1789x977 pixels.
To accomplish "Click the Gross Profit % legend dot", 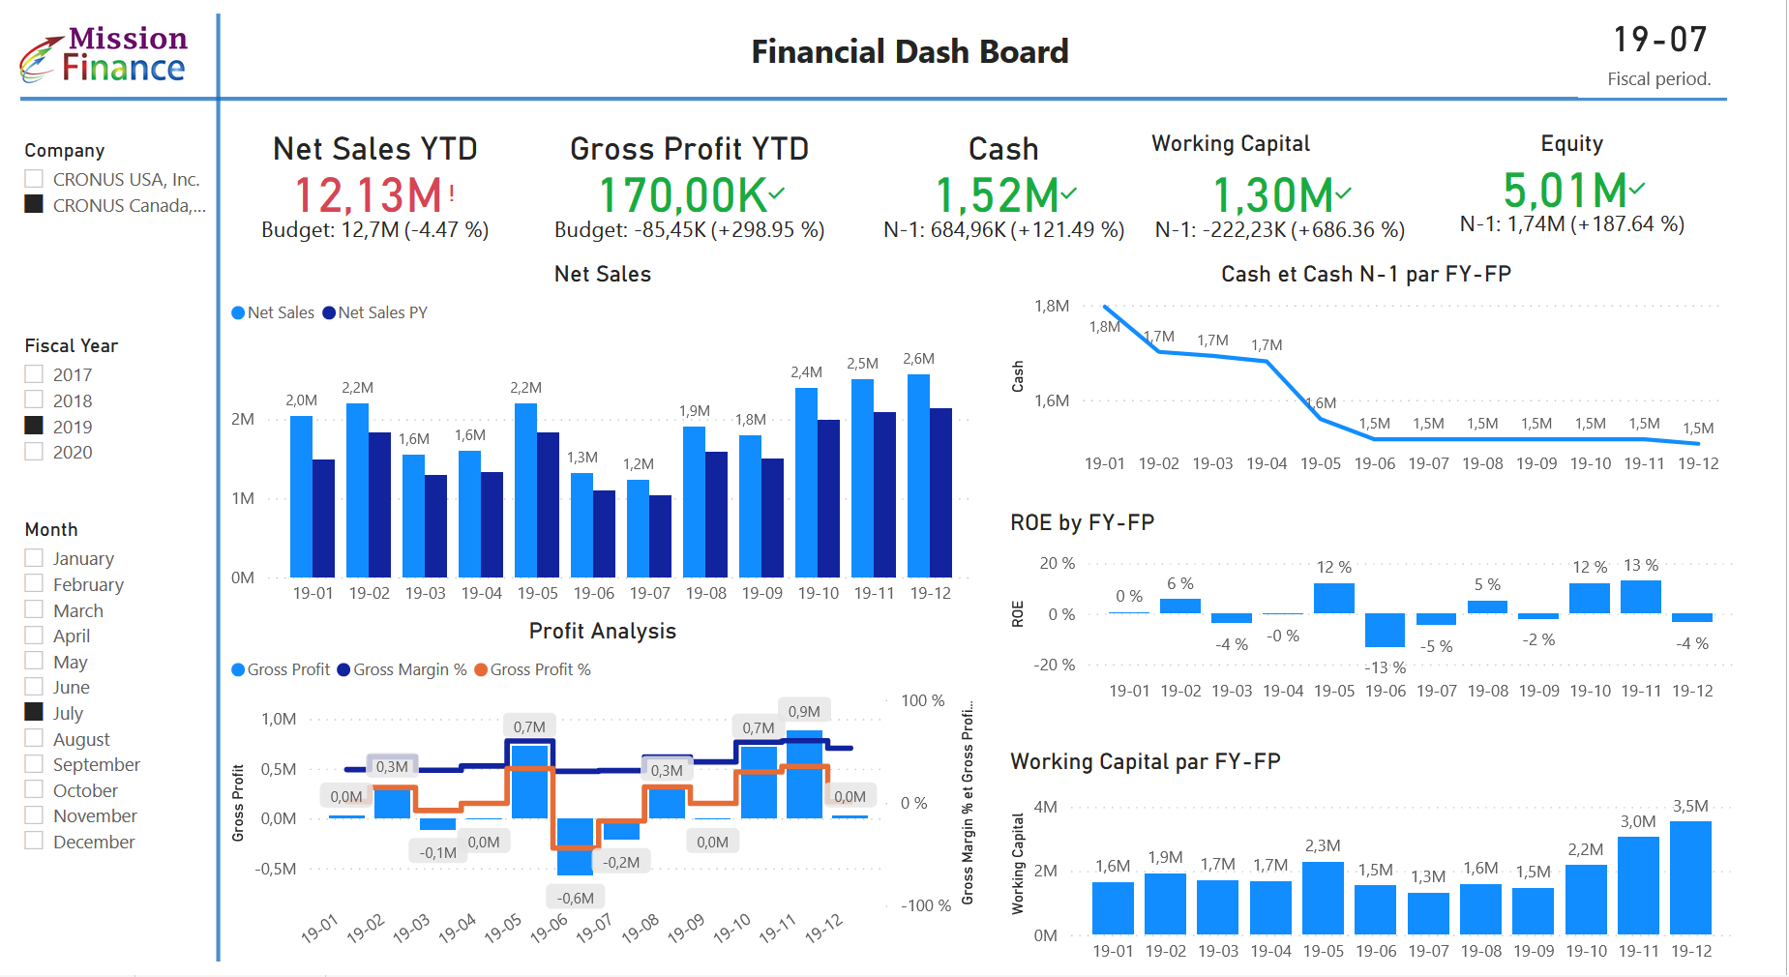I will (x=481, y=669).
